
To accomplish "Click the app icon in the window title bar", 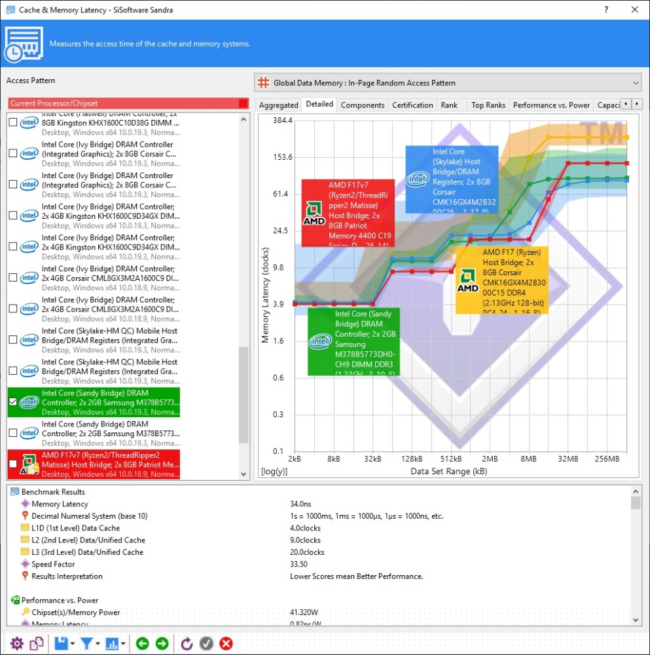I will coord(10,10).
